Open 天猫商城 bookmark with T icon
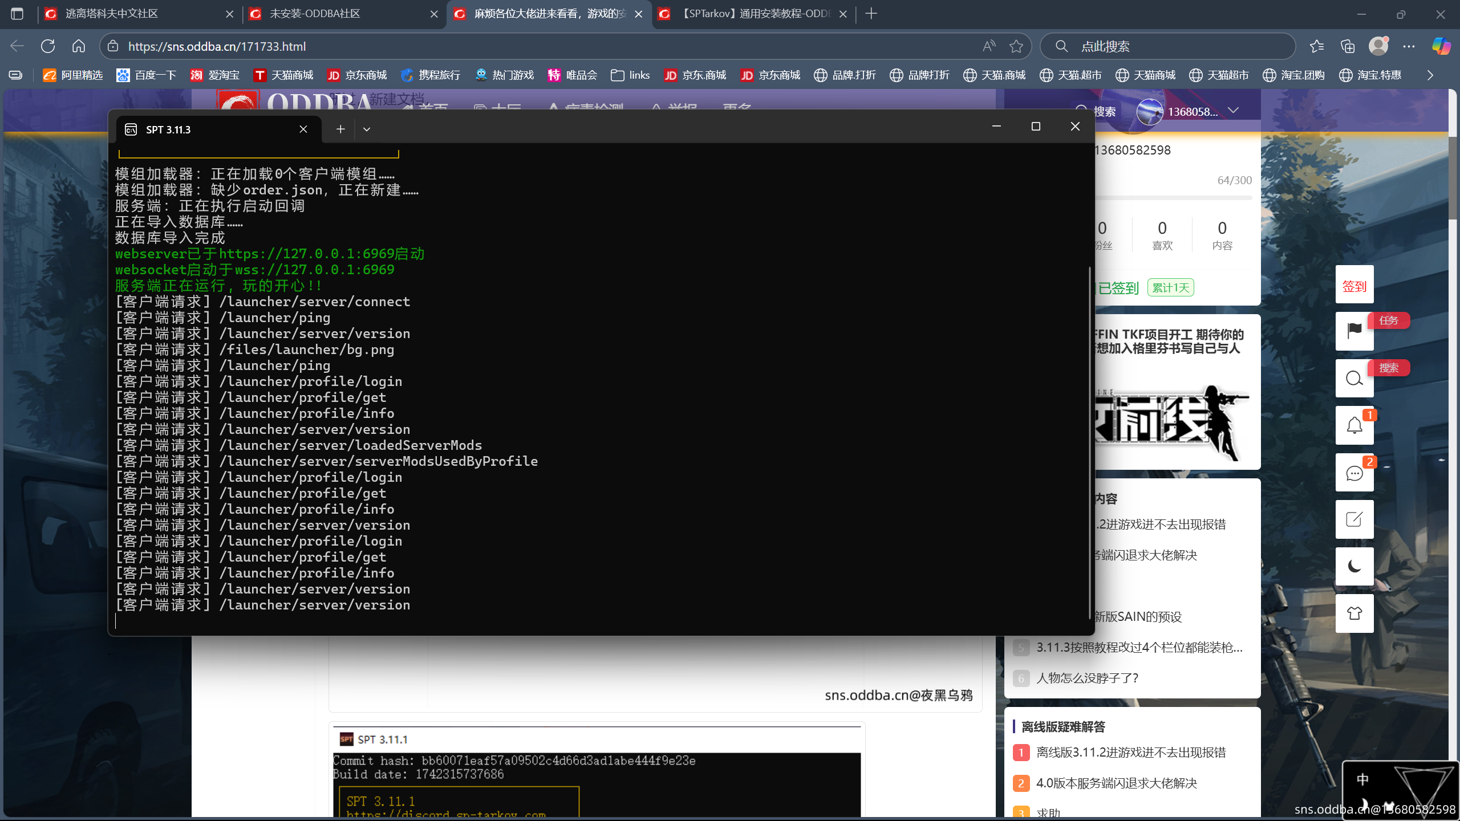 [283, 75]
